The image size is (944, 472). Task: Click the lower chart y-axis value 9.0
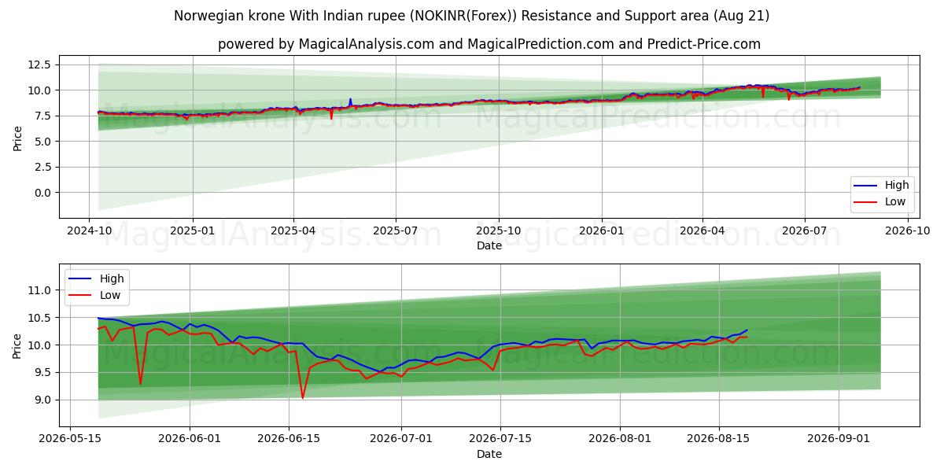click(x=42, y=400)
